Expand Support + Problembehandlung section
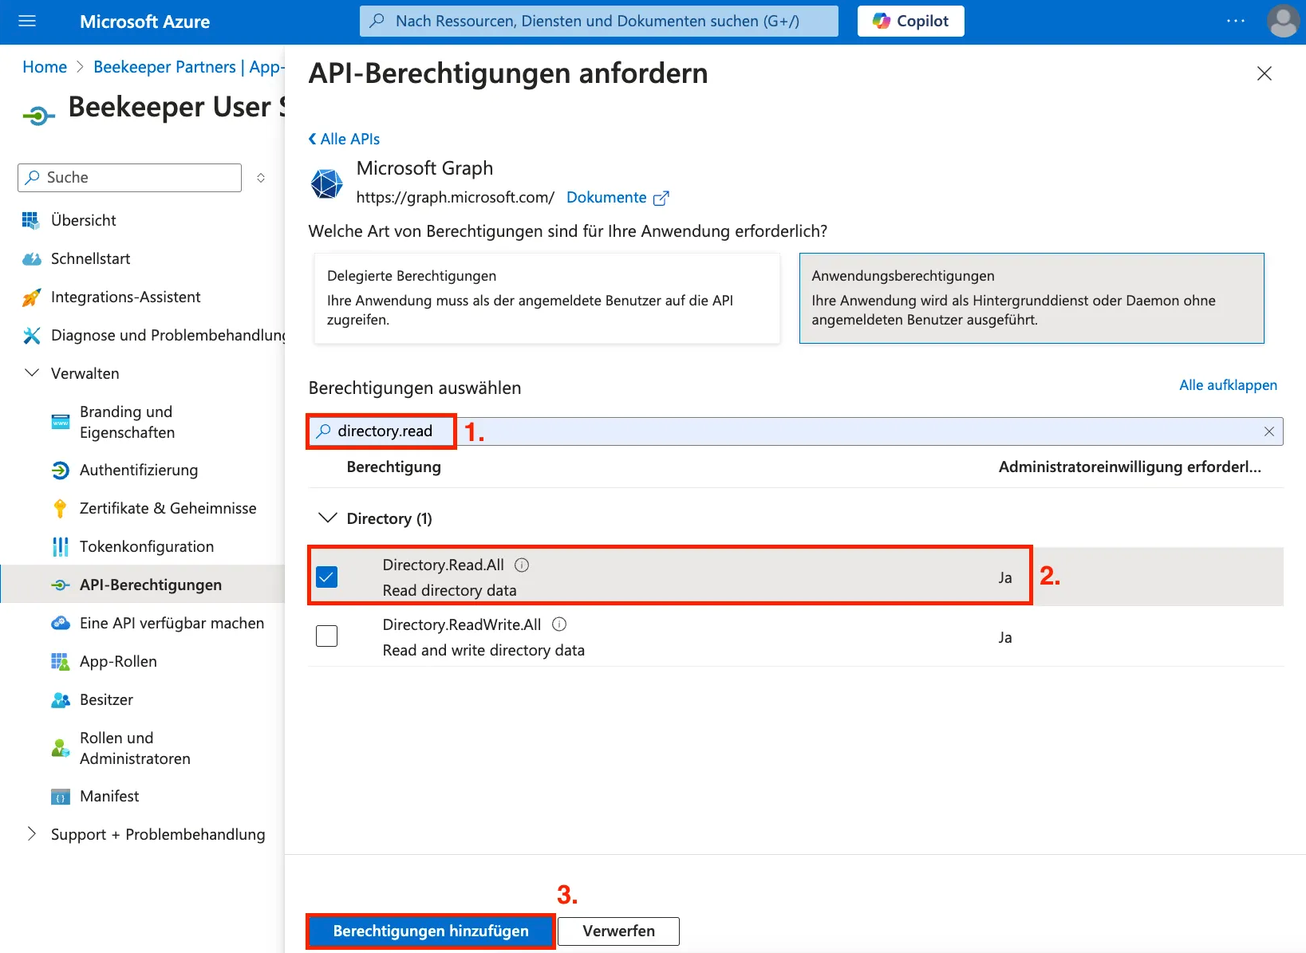This screenshot has height=953, width=1306. 32,834
